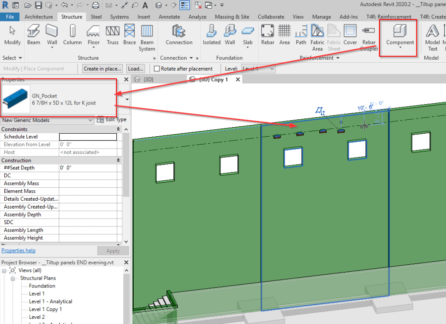Collapse the Views (all) tree node
Image resolution: width=446 pixels, height=324 pixels.
coord(4,271)
